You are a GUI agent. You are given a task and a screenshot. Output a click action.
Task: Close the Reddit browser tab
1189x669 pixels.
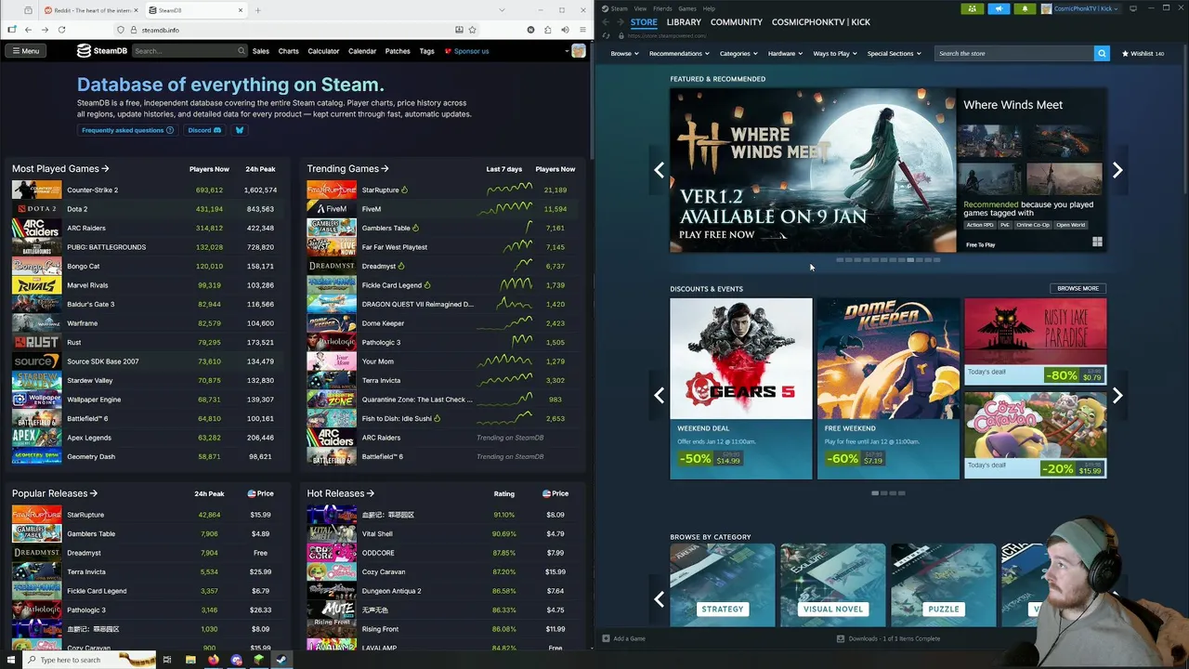click(136, 10)
